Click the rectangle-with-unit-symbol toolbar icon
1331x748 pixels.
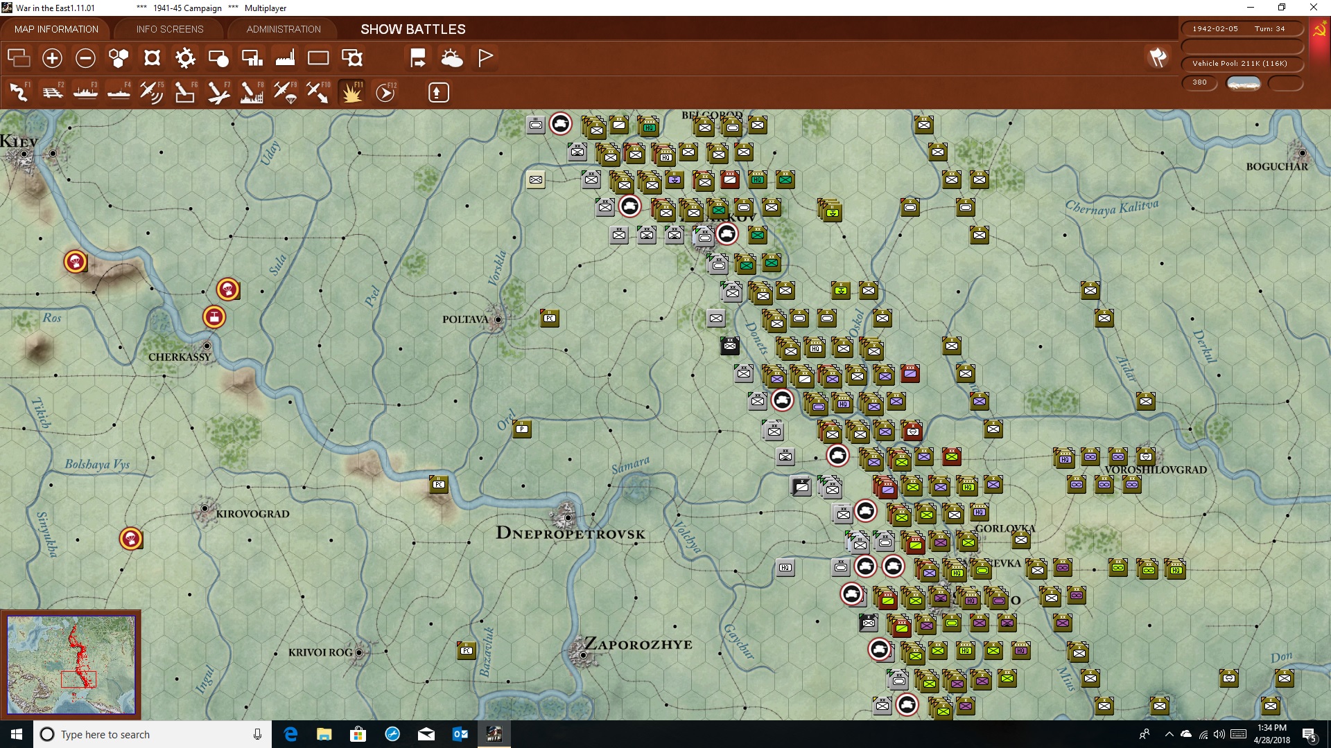(352, 58)
